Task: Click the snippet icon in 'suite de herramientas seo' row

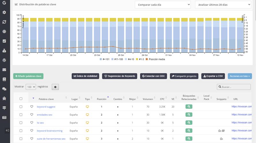Action: pyautogui.click(x=221, y=139)
